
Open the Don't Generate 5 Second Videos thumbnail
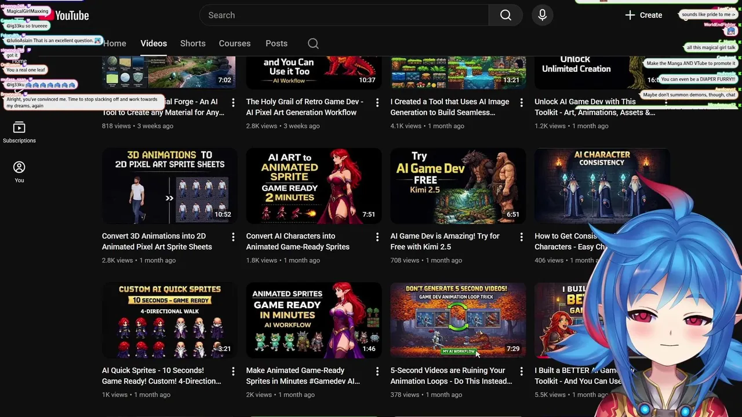click(x=458, y=320)
